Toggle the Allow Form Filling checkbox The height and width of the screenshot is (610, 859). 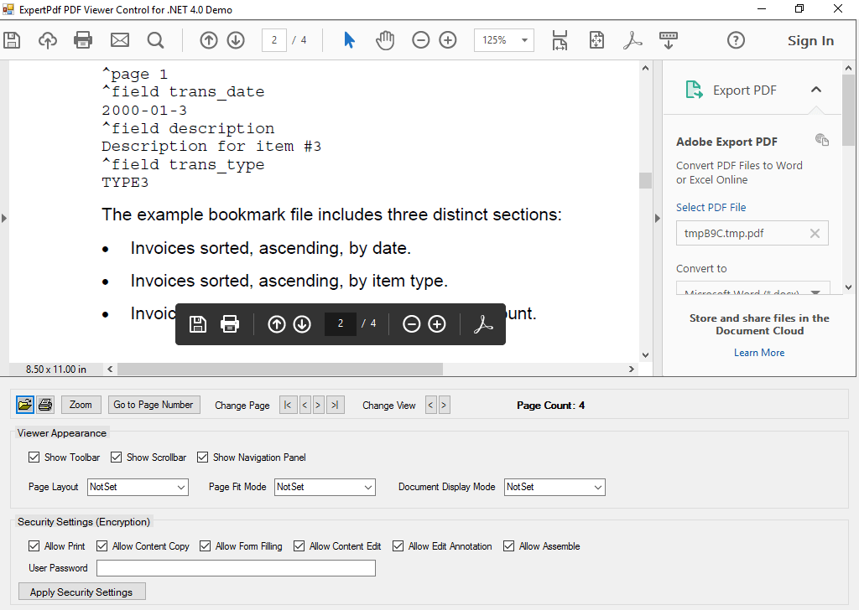pyautogui.click(x=205, y=545)
